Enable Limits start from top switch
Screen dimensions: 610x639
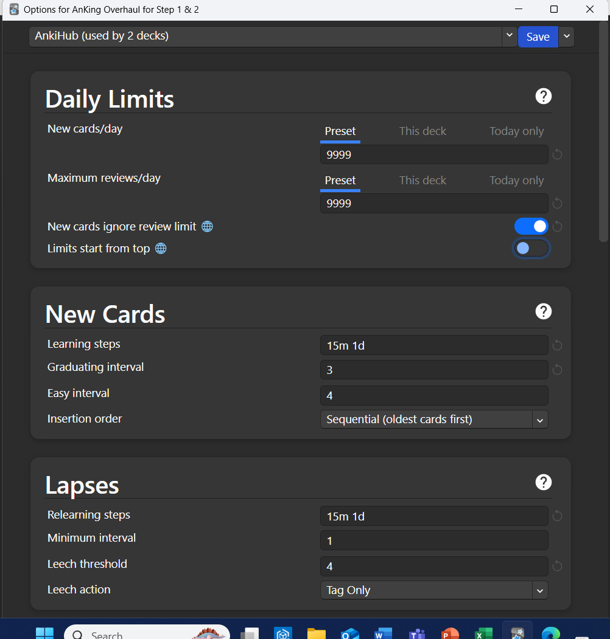tap(531, 249)
